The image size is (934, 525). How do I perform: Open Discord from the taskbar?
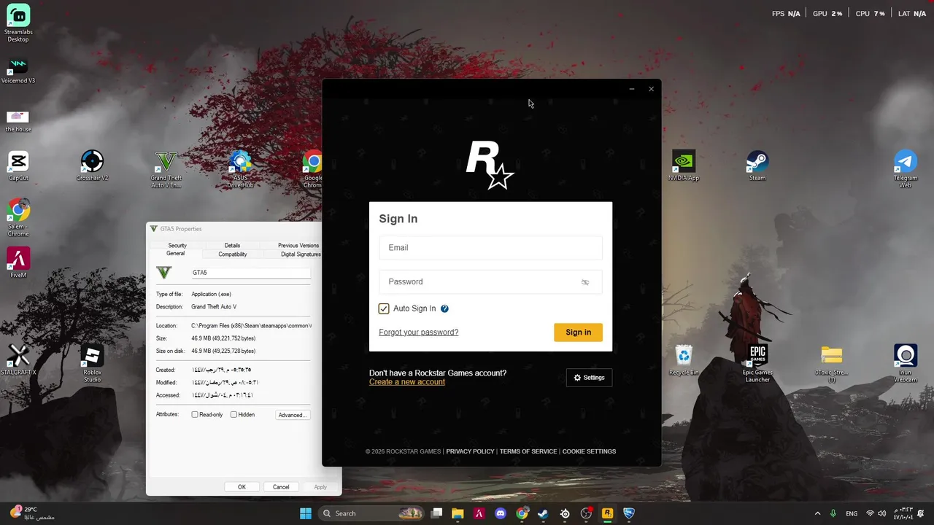tap(501, 513)
